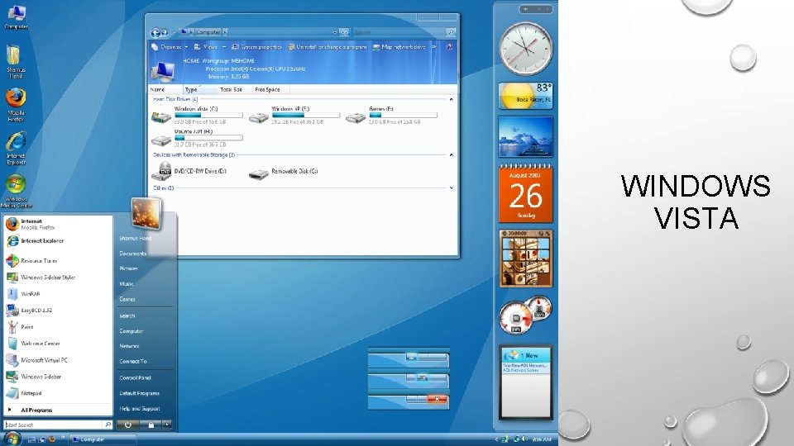Image resolution: width=794 pixels, height=446 pixels.
Task: Click the picture puzzle gadget
Action: pyautogui.click(x=526, y=259)
